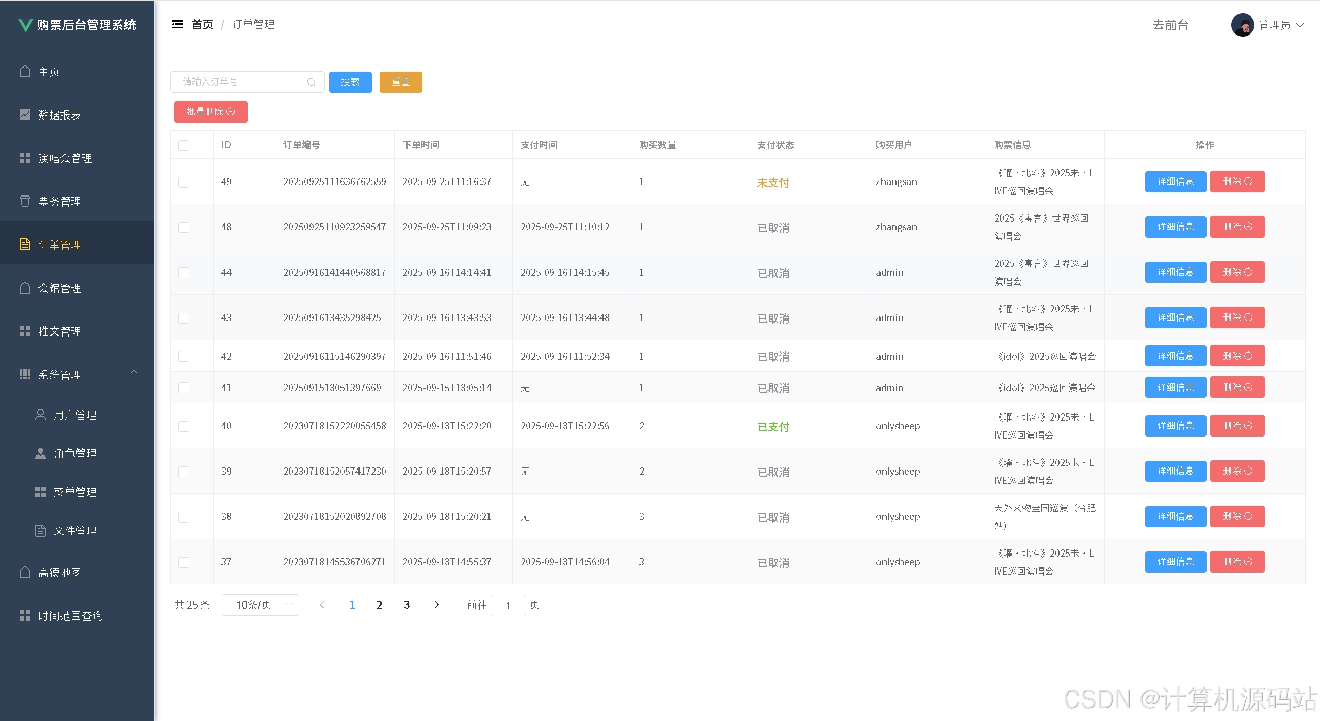Image resolution: width=1320 pixels, height=721 pixels.
Task: Click the green V logo icon
Action: point(25,25)
